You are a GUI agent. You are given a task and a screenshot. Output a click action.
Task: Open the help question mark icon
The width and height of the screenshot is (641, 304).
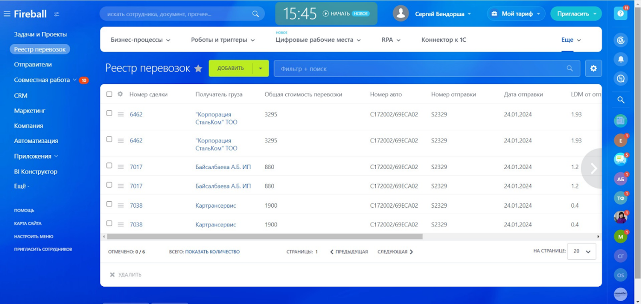(x=620, y=13)
